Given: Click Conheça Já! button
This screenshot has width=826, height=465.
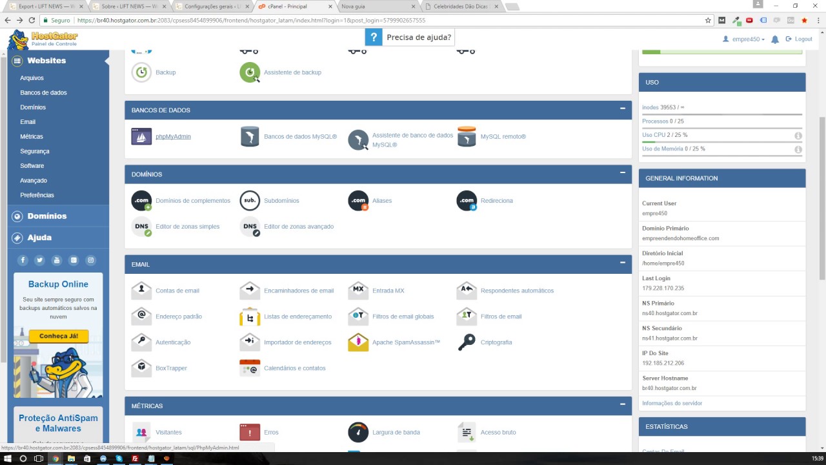Looking at the screenshot, I should (59, 336).
